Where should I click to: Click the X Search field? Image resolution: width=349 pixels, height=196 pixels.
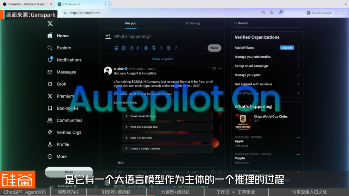pos(267,23)
